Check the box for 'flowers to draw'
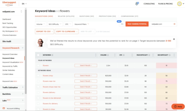This screenshot has width=185, height=111. pos(38,109)
